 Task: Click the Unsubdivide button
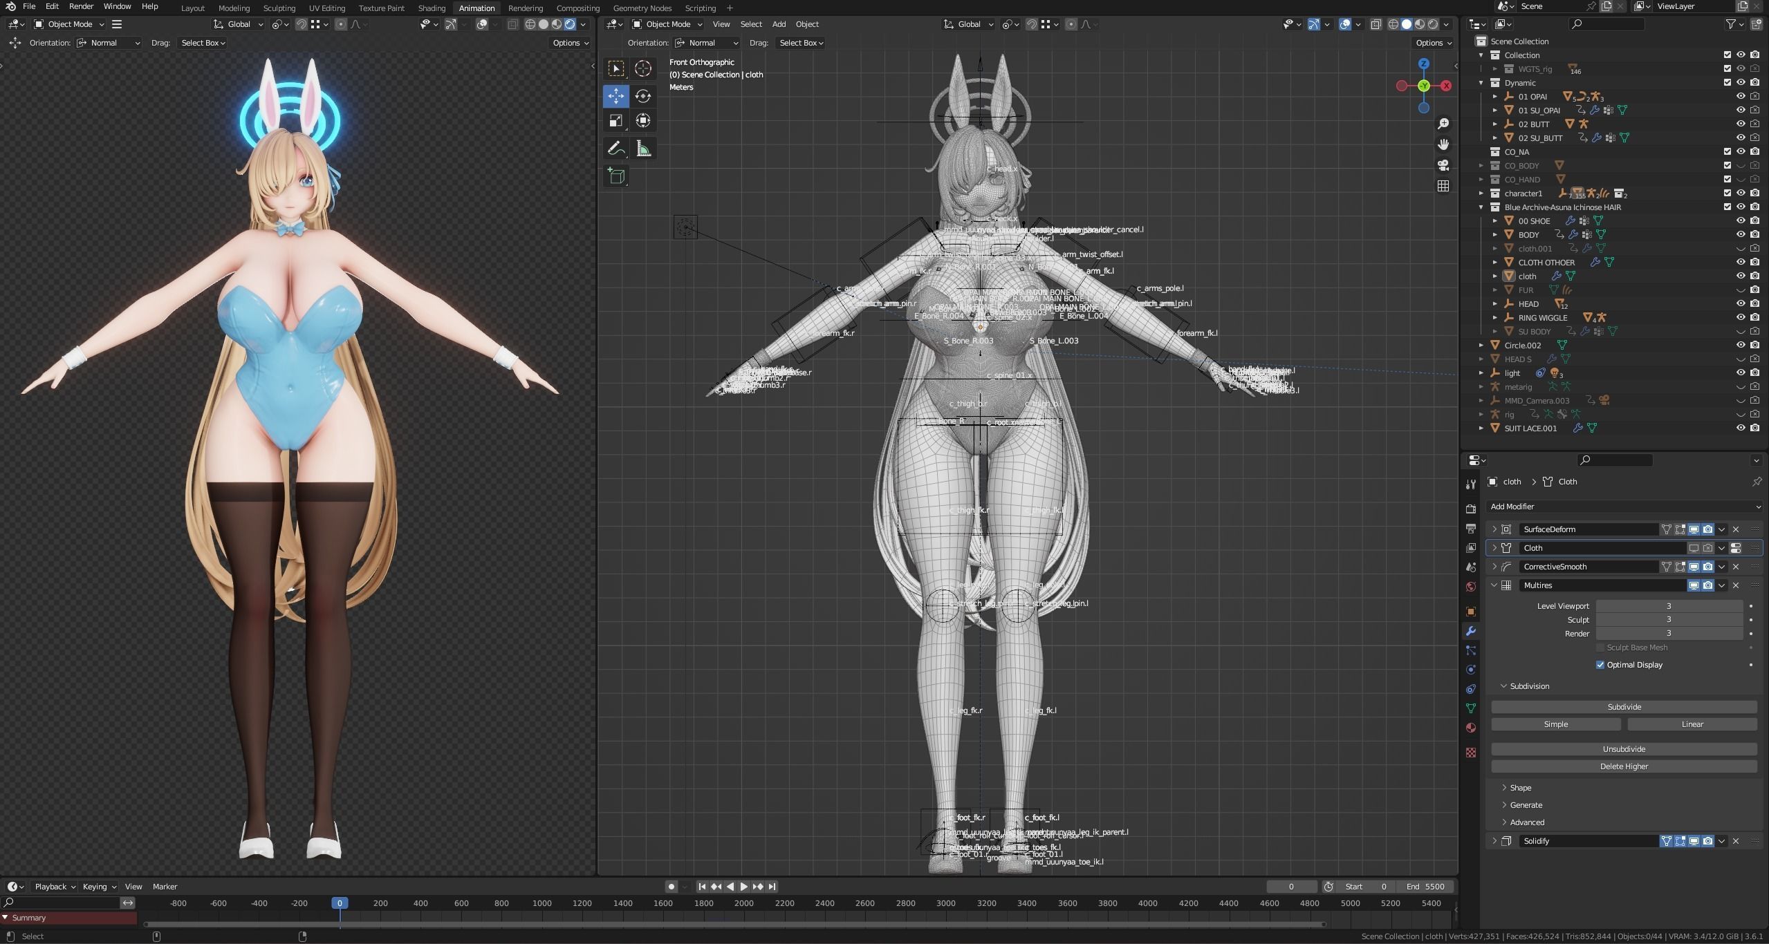tap(1624, 749)
